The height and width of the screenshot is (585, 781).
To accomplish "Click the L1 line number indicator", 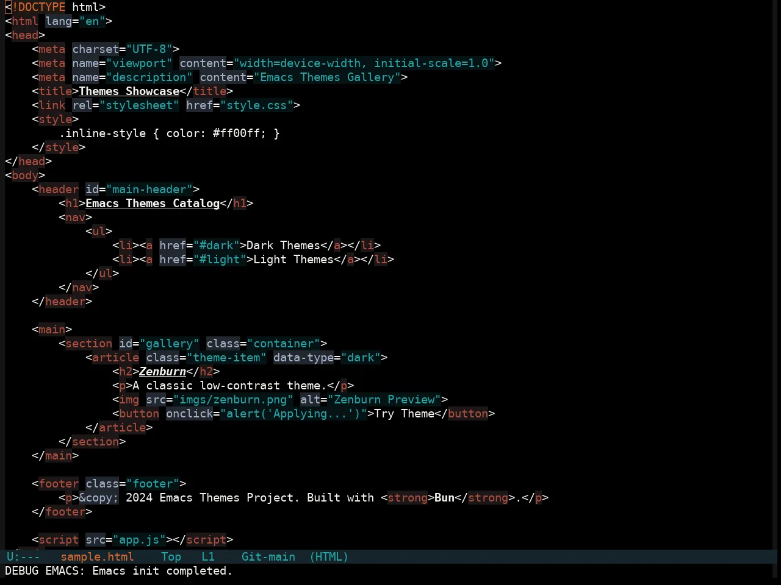I will coord(208,556).
